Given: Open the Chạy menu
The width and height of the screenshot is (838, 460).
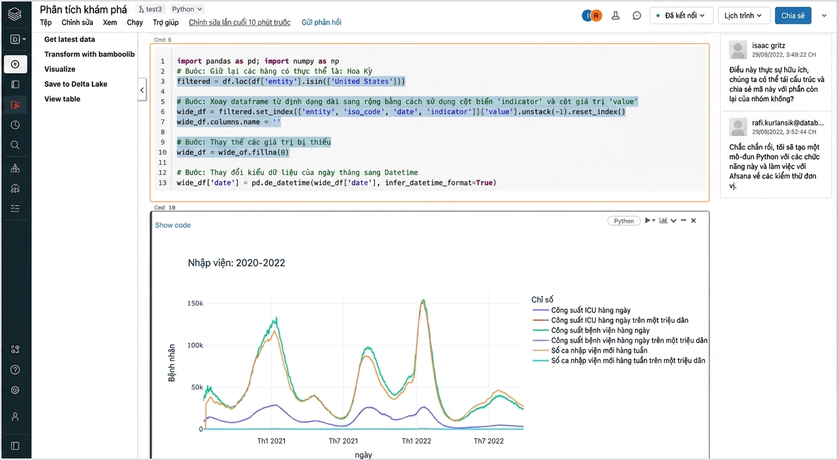Looking at the screenshot, I should [x=135, y=22].
